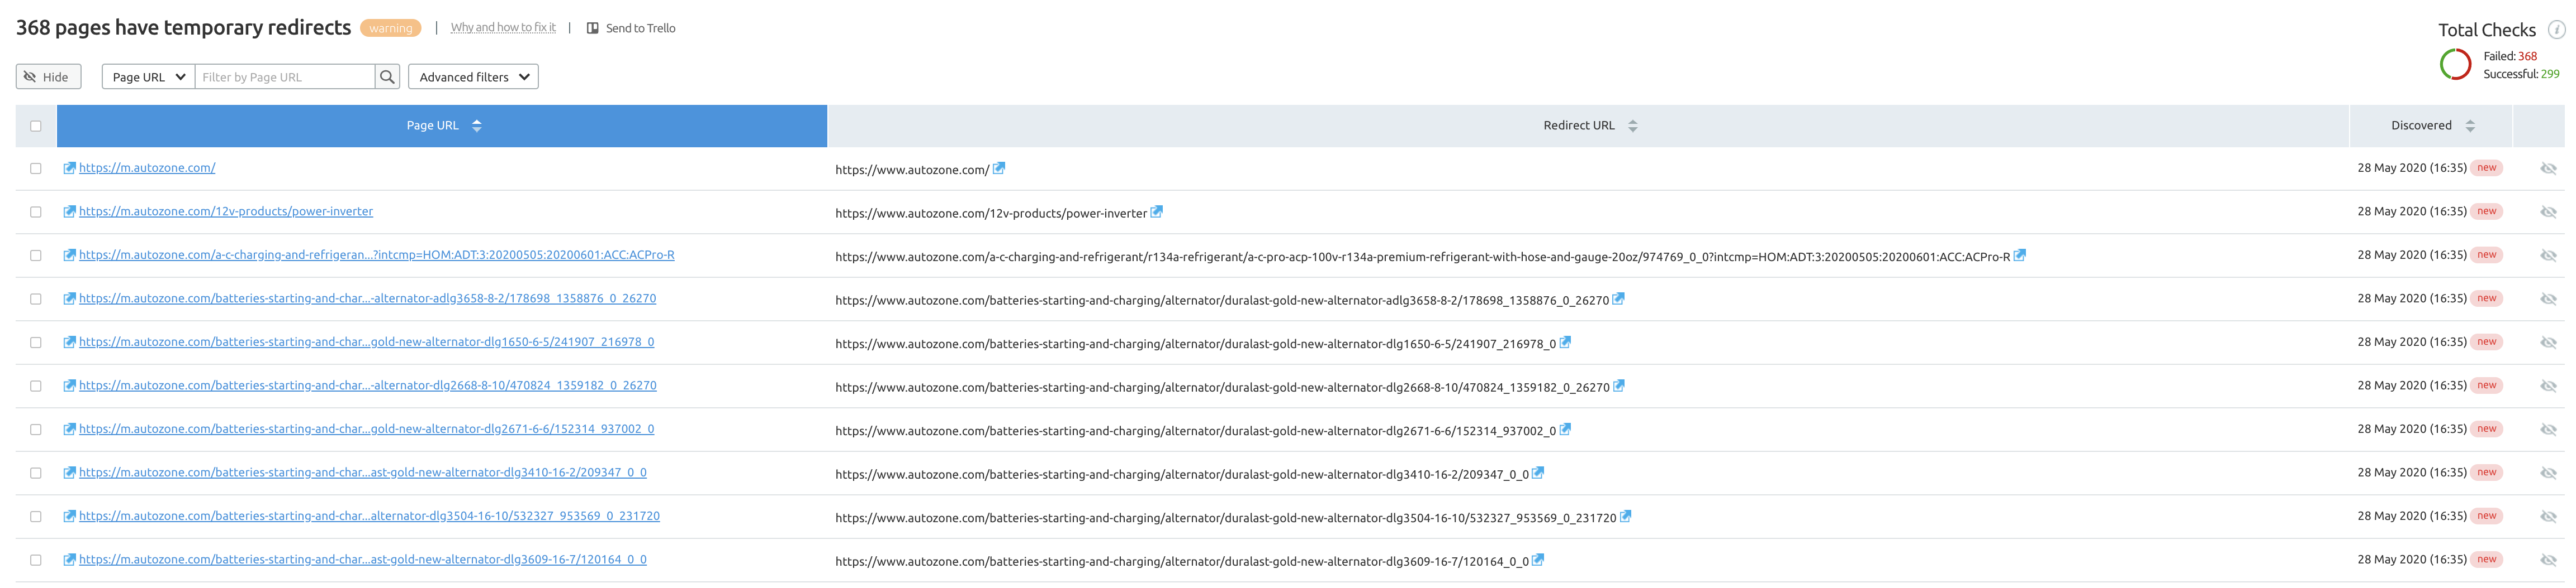Open the dlg3504-16-10 alternator page link
Viewport: 2576px width, 588px height.
point(369,516)
